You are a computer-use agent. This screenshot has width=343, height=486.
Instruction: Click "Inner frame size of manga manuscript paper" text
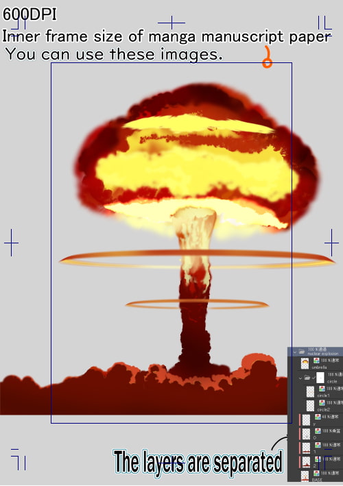(167, 36)
